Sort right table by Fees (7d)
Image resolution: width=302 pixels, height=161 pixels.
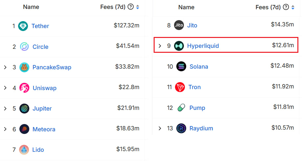[x=293, y=7]
